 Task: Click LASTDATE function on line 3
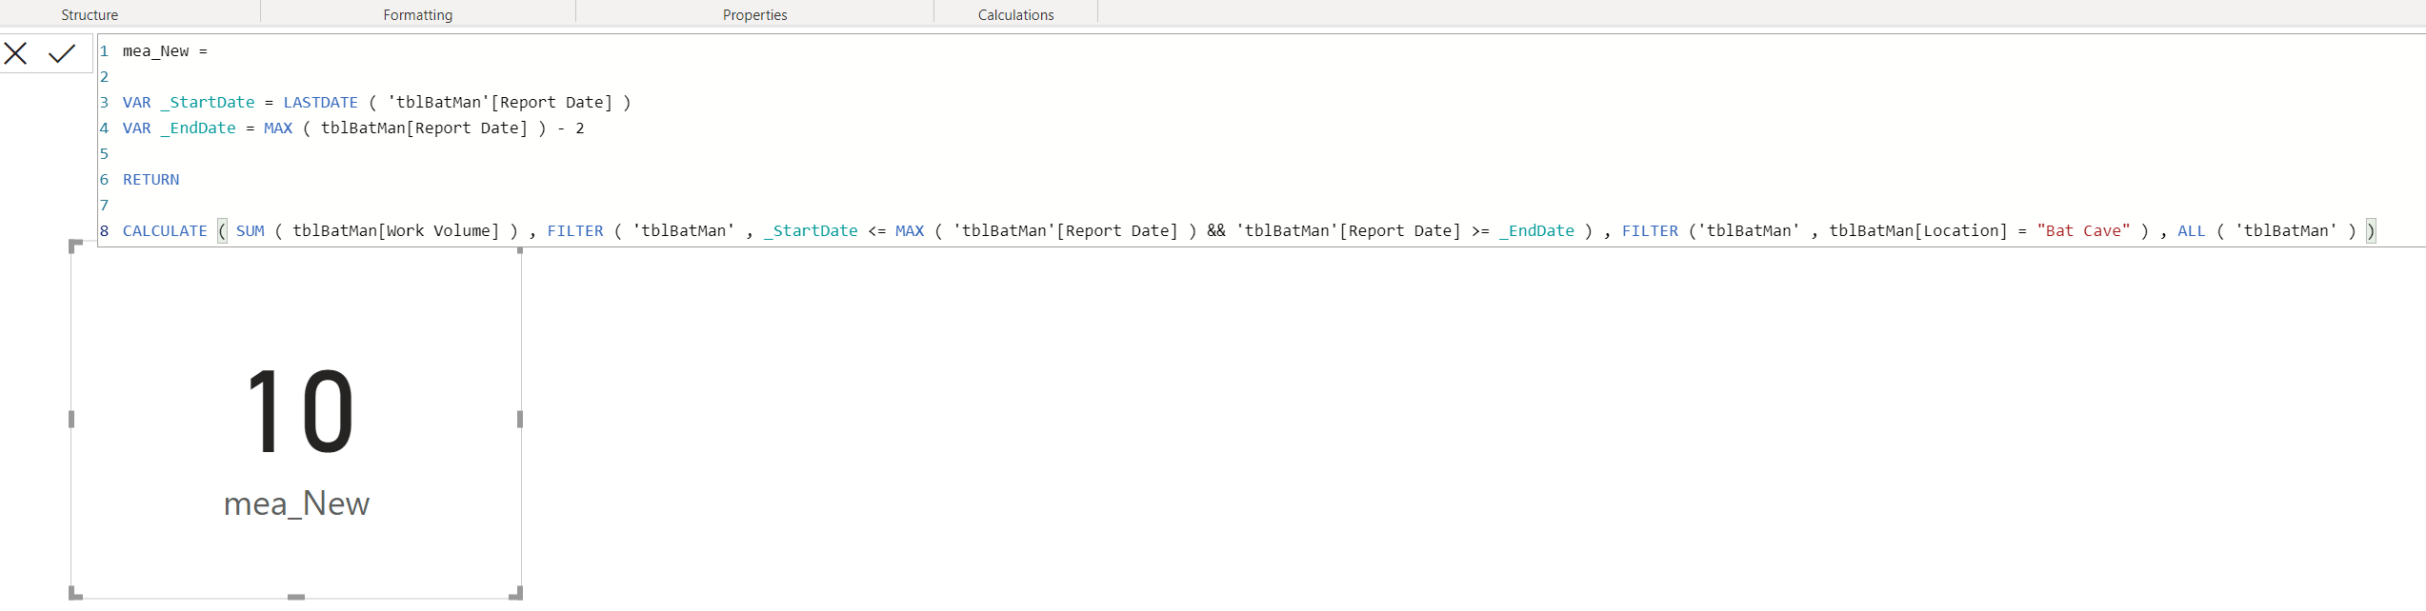pyautogui.click(x=321, y=103)
